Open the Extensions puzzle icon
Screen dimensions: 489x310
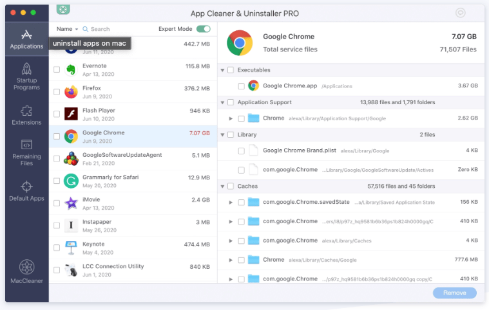tap(26, 111)
